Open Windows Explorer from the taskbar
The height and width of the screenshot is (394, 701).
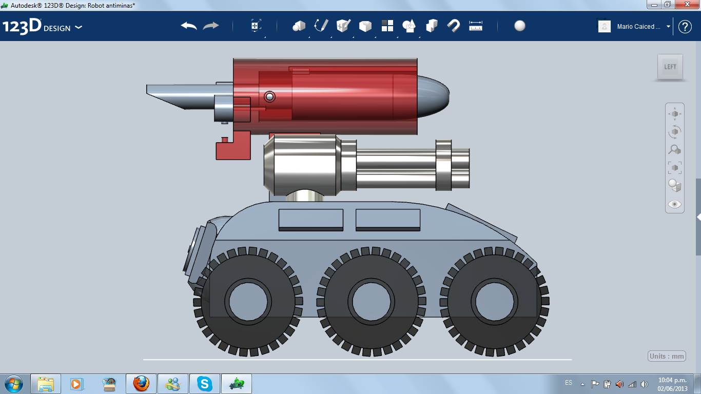(x=46, y=383)
